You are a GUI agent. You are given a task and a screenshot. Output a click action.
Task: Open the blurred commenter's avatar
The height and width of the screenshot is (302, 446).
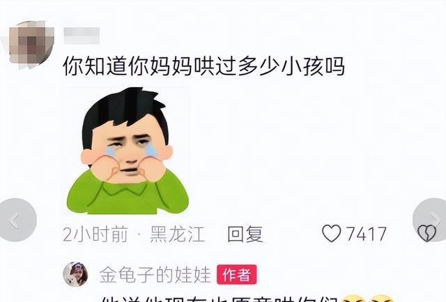[31, 45]
